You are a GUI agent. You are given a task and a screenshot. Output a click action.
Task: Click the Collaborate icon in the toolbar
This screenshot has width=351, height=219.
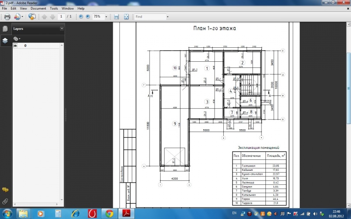(32, 17)
